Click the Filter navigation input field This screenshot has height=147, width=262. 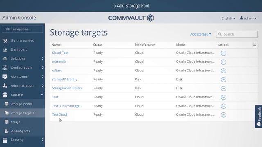pos(22,29)
